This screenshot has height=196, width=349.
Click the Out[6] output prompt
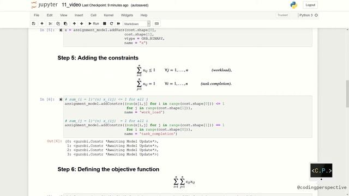coord(54,141)
